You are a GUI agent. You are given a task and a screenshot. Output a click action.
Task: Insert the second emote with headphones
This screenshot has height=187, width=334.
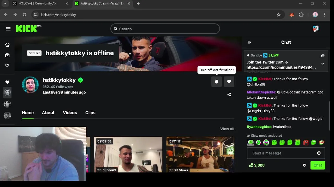coord(258,142)
